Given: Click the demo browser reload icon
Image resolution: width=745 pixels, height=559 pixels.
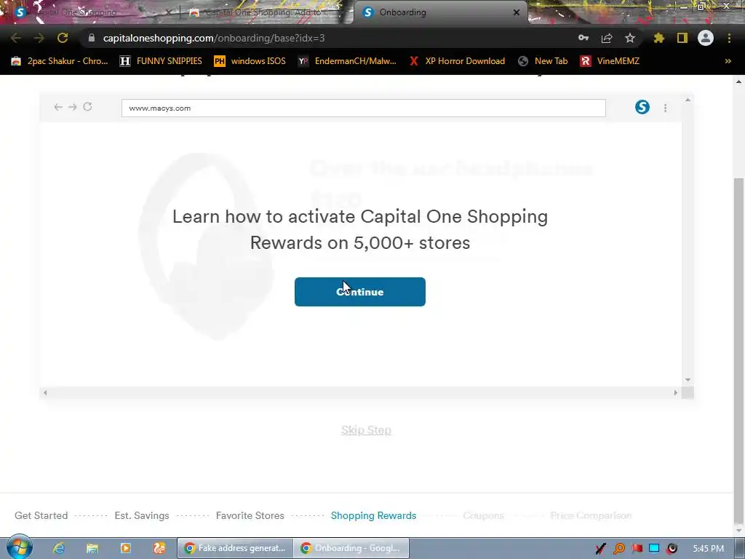Looking at the screenshot, I should (87, 106).
